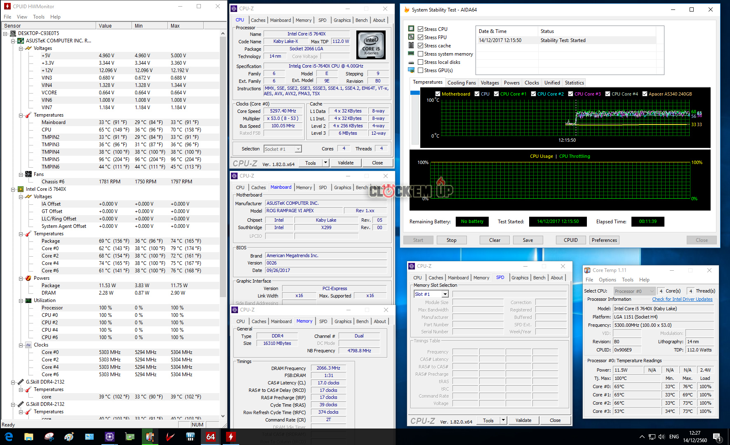Click the HWMonitor lightning taskbar icon

(231, 436)
